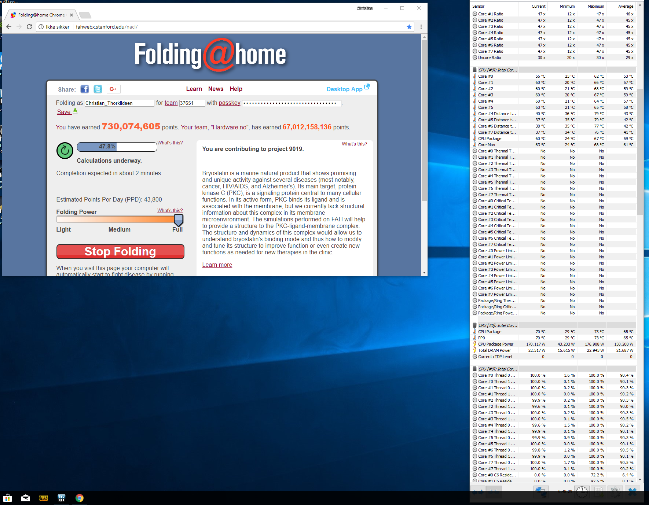
Task: Click HWiNFO expand columns arrows icon
Action: click(477, 492)
